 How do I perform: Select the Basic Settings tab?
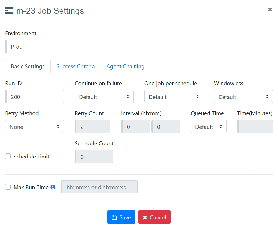[x=28, y=66]
